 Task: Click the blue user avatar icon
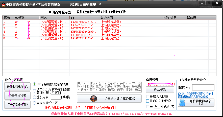pos(182,103)
